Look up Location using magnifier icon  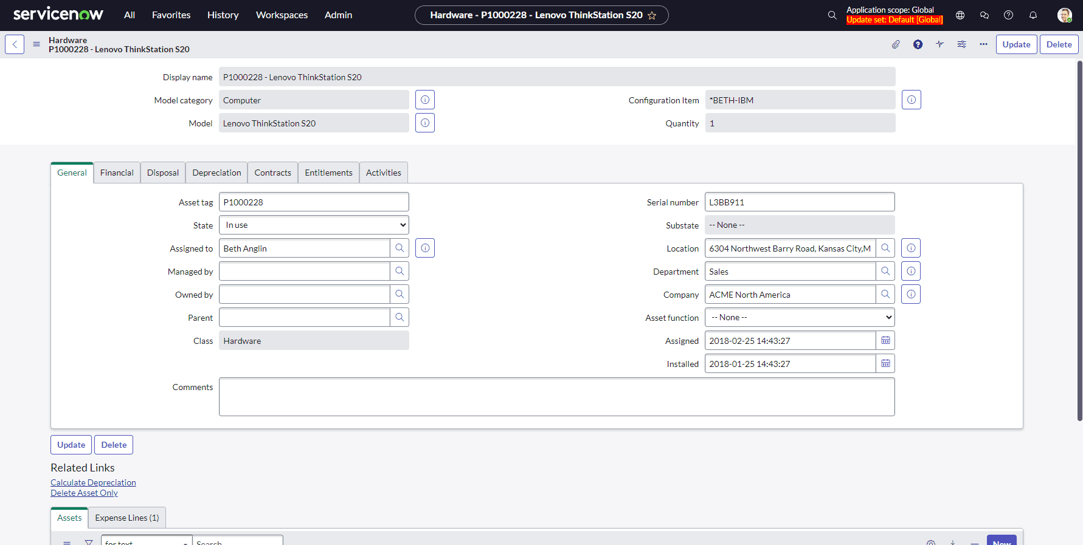tap(885, 248)
